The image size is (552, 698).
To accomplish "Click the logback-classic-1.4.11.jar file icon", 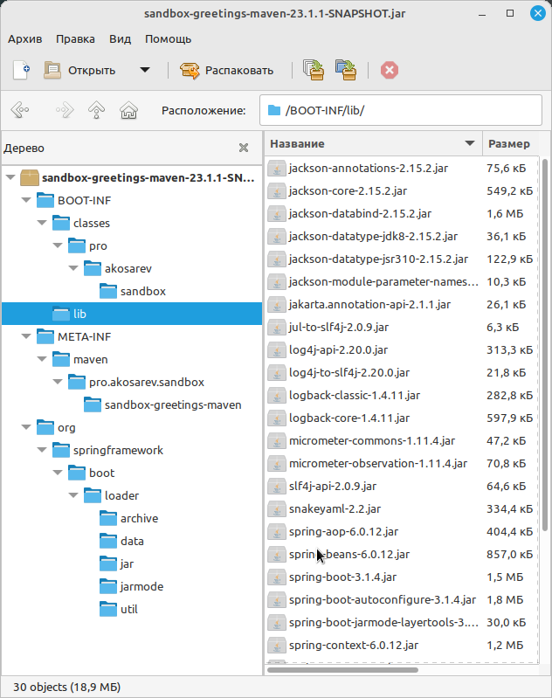I will coord(277,395).
